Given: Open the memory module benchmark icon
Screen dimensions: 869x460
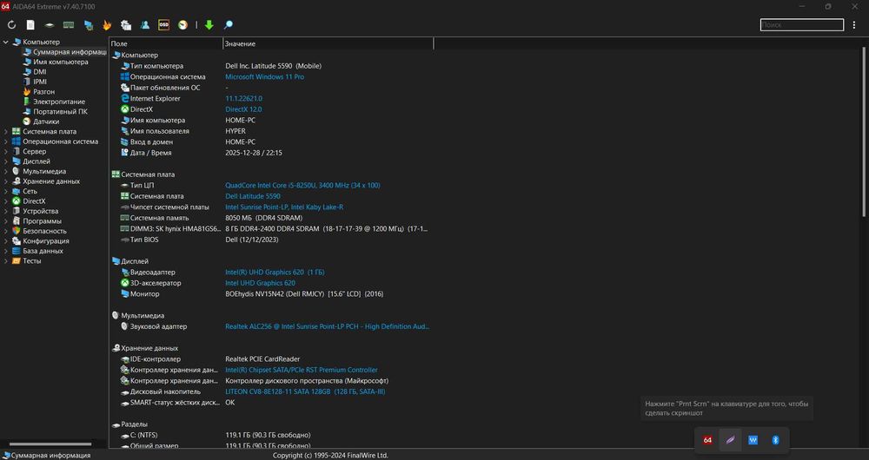Looking at the screenshot, I should pos(69,25).
